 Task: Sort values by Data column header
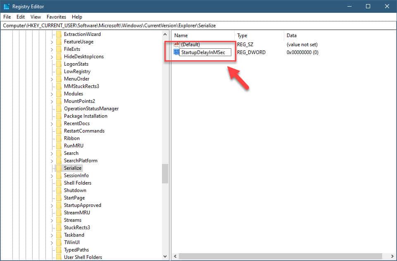pos(339,36)
